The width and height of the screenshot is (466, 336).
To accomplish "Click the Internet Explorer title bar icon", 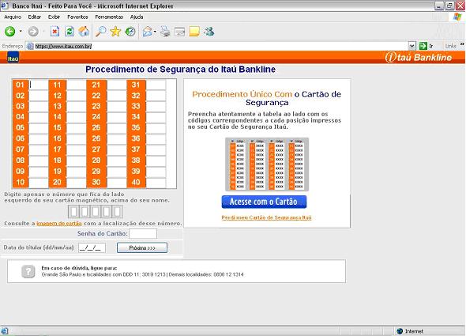I will [5, 6].
